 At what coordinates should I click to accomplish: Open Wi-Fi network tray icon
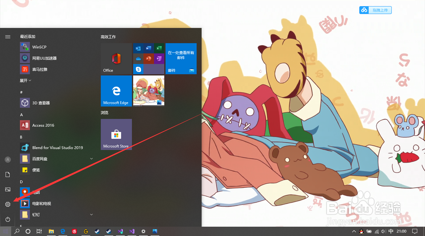tap(377, 231)
